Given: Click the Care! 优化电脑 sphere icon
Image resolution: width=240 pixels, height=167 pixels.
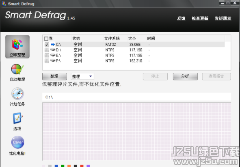Looking at the screenshot, I should point(17,142).
